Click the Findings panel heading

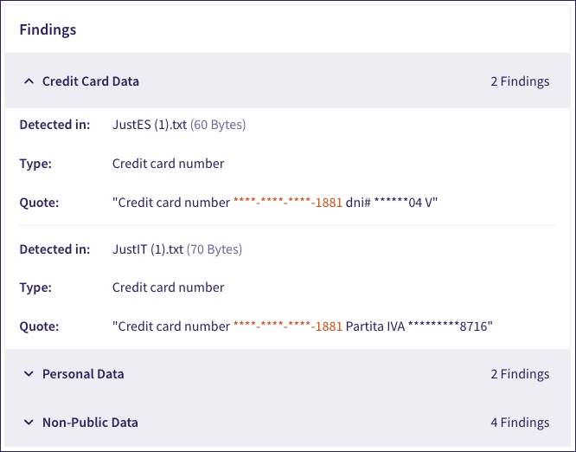[48, 29]
